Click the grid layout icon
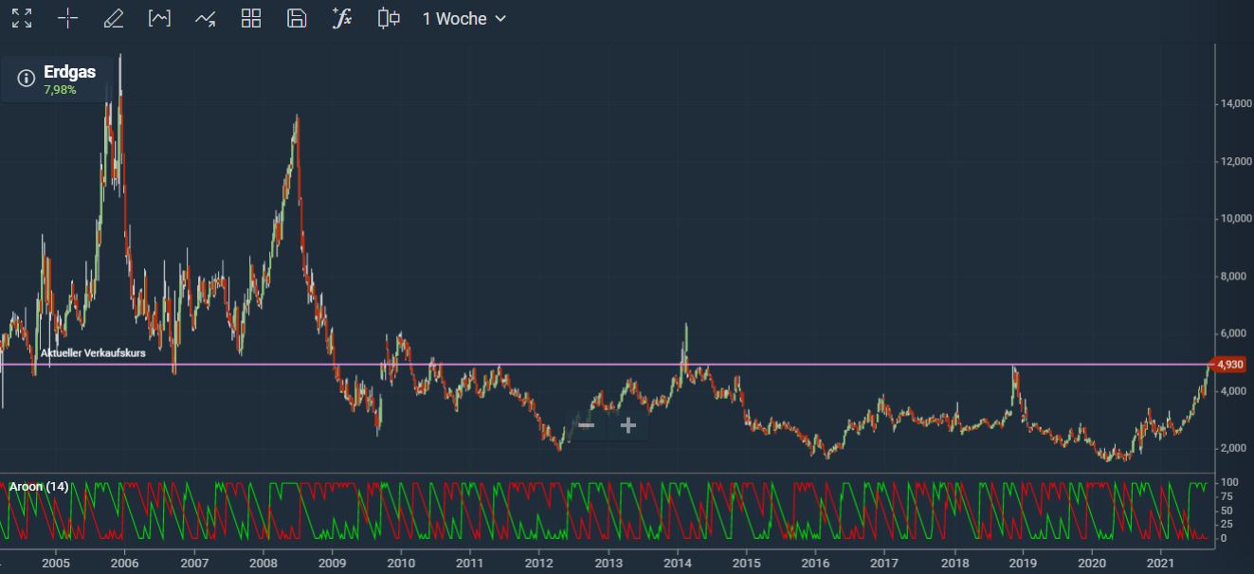 click(x=250, y=18)
